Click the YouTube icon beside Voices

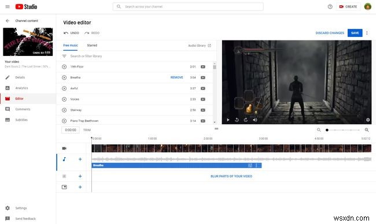[203, 99]
